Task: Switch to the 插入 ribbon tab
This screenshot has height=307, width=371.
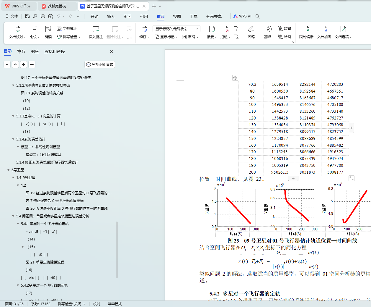Action: coord(111,17)
